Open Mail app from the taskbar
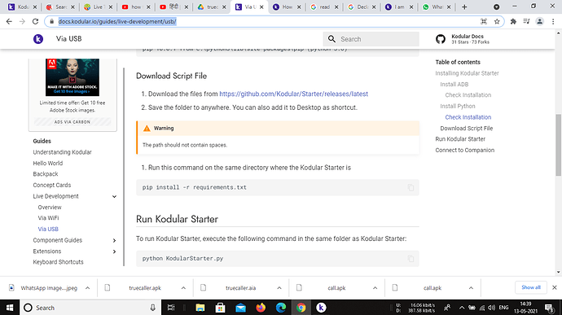This screenshot has height=315, width=562. coord(240,308)
